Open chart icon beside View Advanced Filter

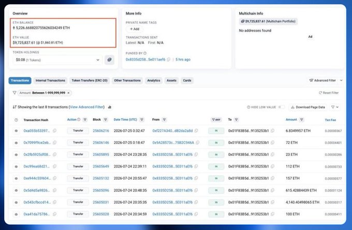pyautogui.click(x=110, y=107)
